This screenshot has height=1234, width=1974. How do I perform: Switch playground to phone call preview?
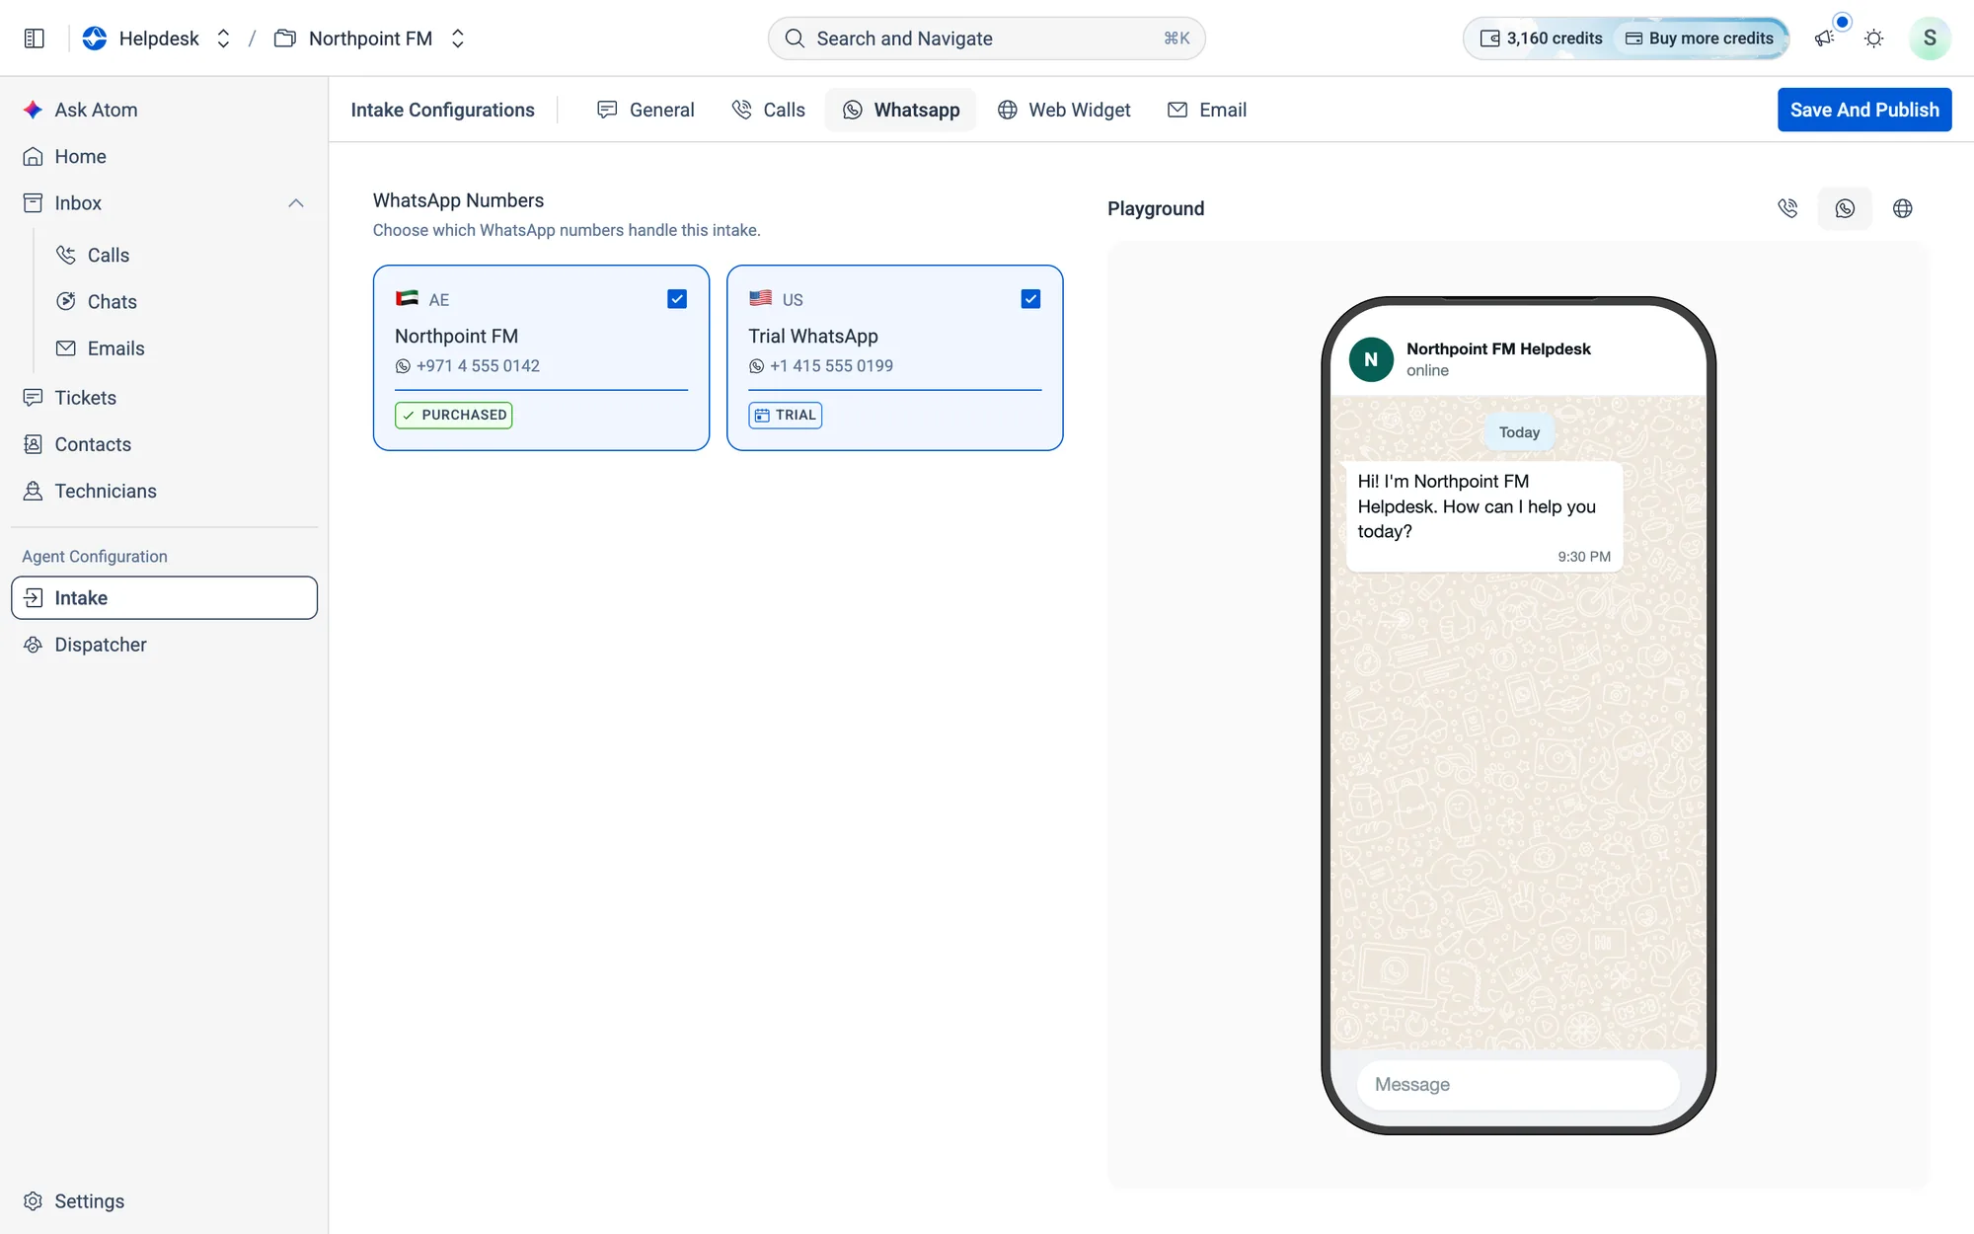coord(1787,208)
